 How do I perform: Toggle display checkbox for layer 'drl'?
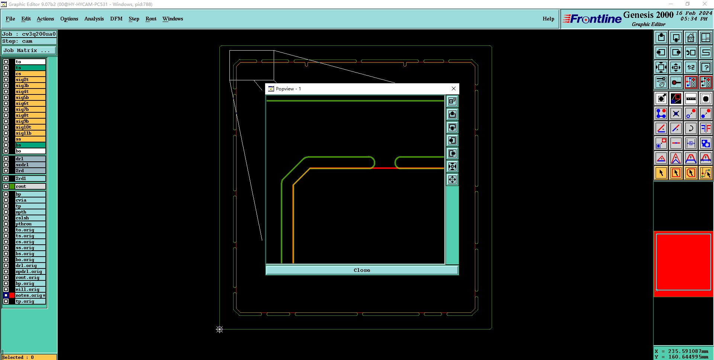coord(6,159)
